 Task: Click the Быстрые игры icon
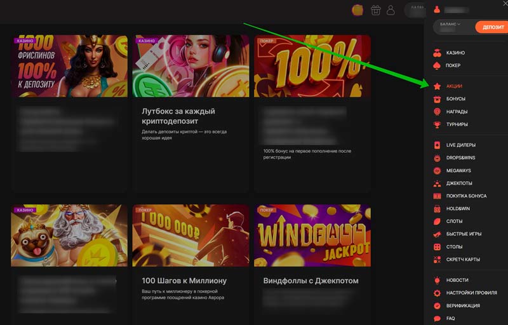click(437, 234)
